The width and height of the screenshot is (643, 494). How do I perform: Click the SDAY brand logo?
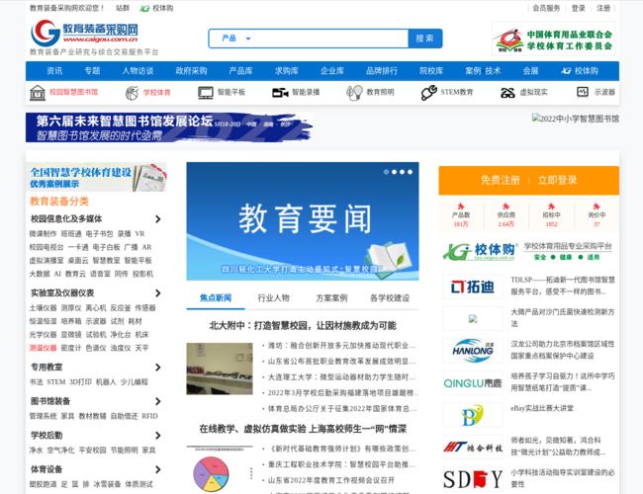pyautogui.click(x=473, y=479)
